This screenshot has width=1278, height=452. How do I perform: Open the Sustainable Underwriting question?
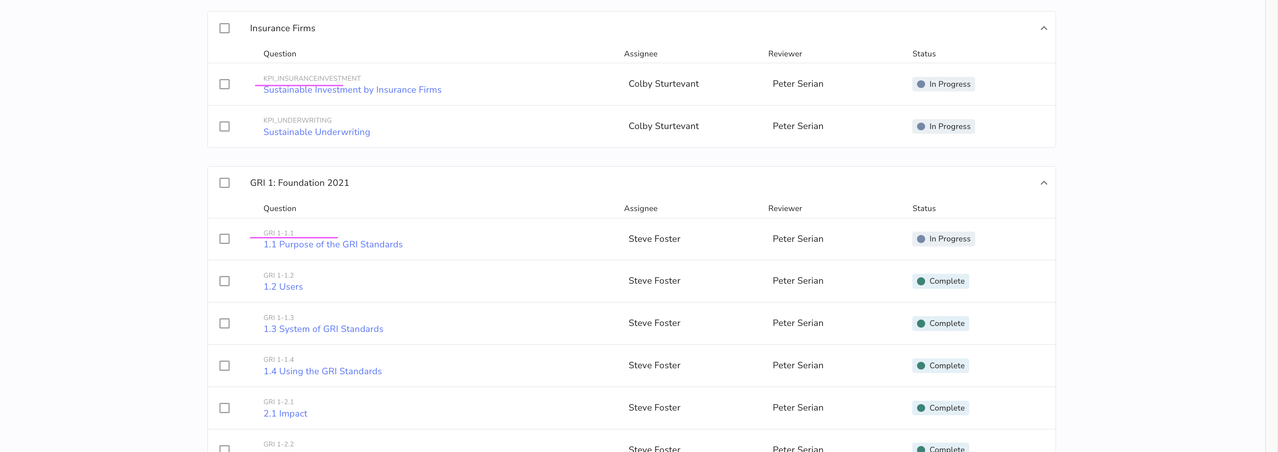317,132
